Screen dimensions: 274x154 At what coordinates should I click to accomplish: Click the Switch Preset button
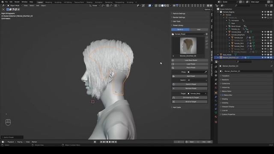coord(190,84)
